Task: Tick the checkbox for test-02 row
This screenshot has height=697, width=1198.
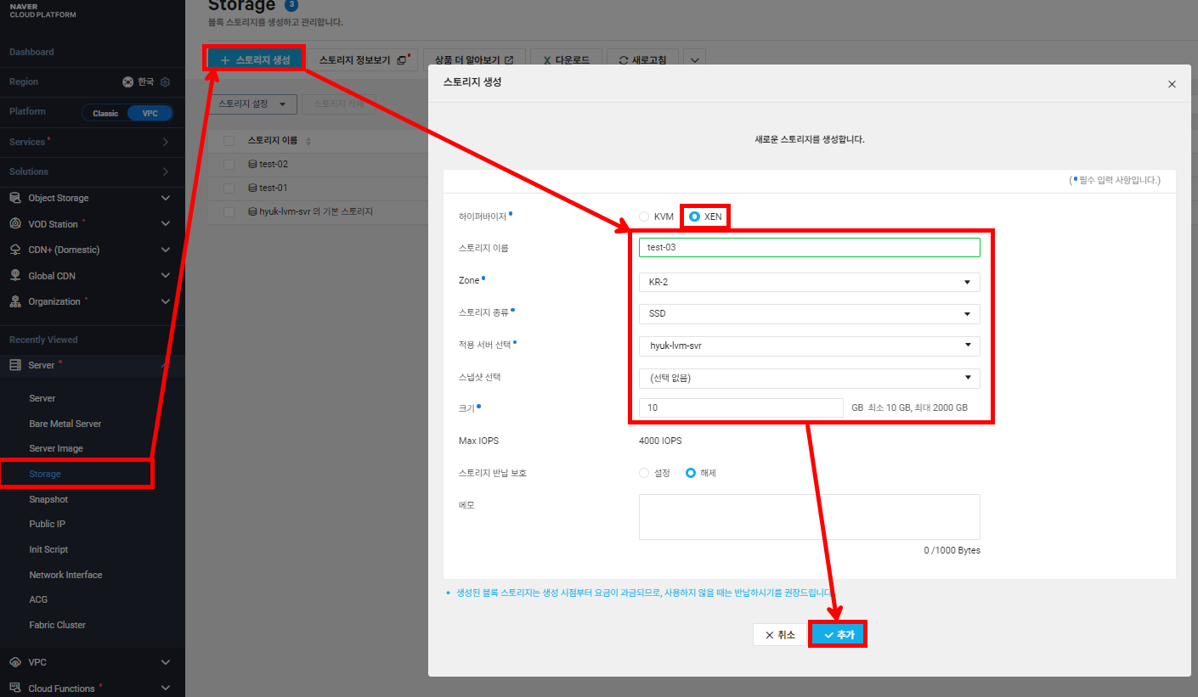Action: click(x=229, y=164)
